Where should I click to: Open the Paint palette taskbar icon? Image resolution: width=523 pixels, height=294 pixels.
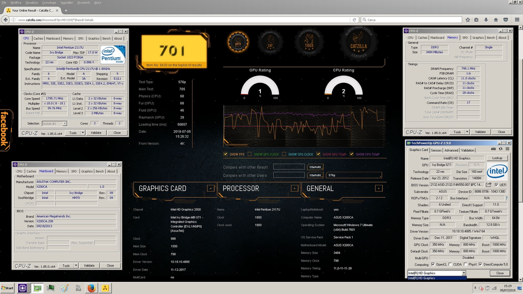[64, 288]
